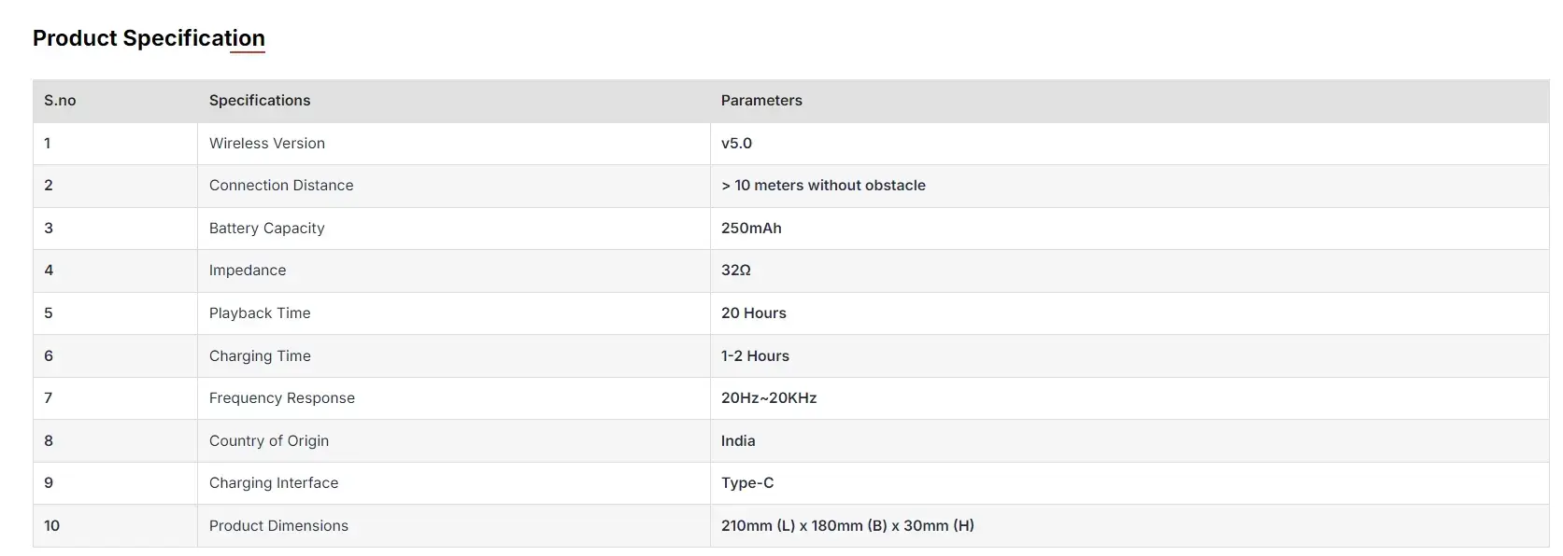The width and height of the screenshot is (1563, 556).
Task: Click the S.no column header
Action: 60,101
